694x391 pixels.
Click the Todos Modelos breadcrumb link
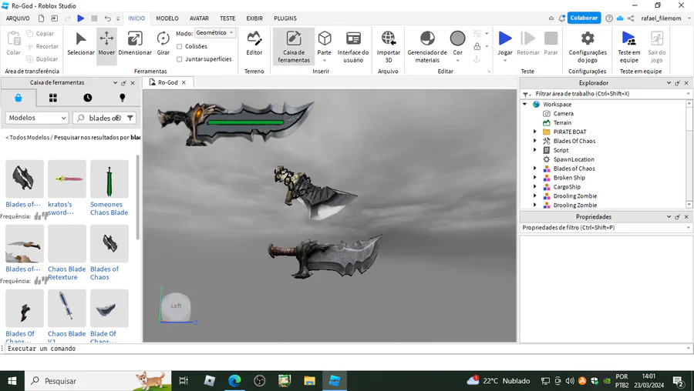tap(28, 138)
